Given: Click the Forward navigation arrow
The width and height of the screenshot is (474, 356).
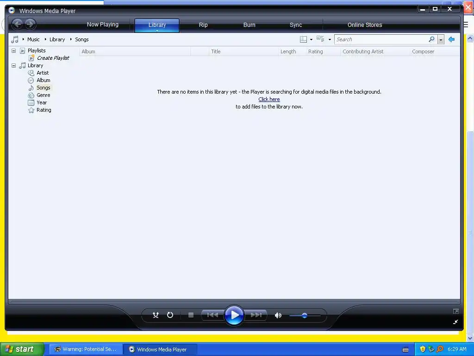Looking at the screenshot, I should (x=30, y=24).
